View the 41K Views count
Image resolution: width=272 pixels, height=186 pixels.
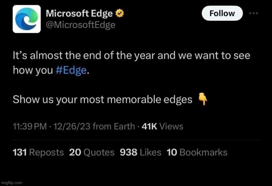point(162,126)
